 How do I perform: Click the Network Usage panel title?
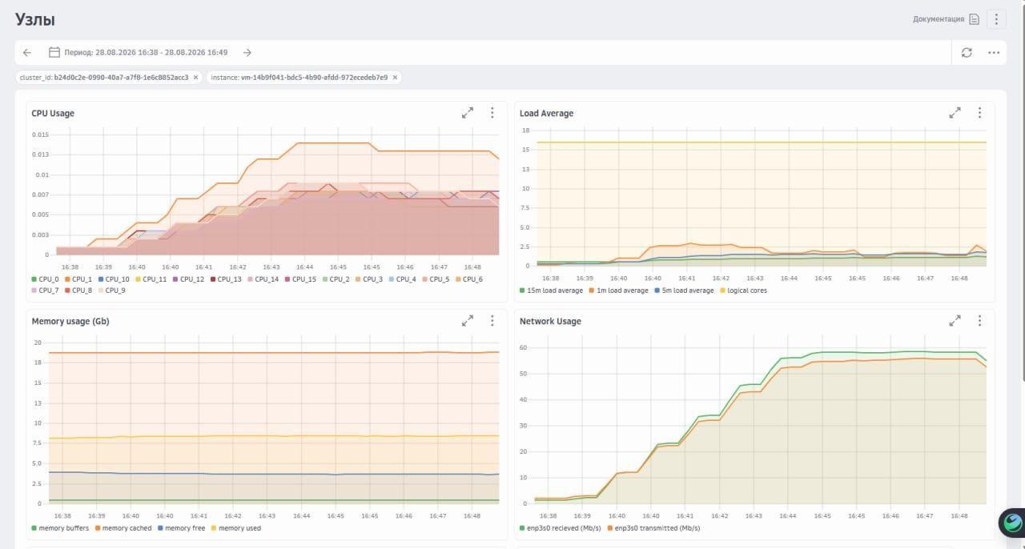tap(550, 322)
